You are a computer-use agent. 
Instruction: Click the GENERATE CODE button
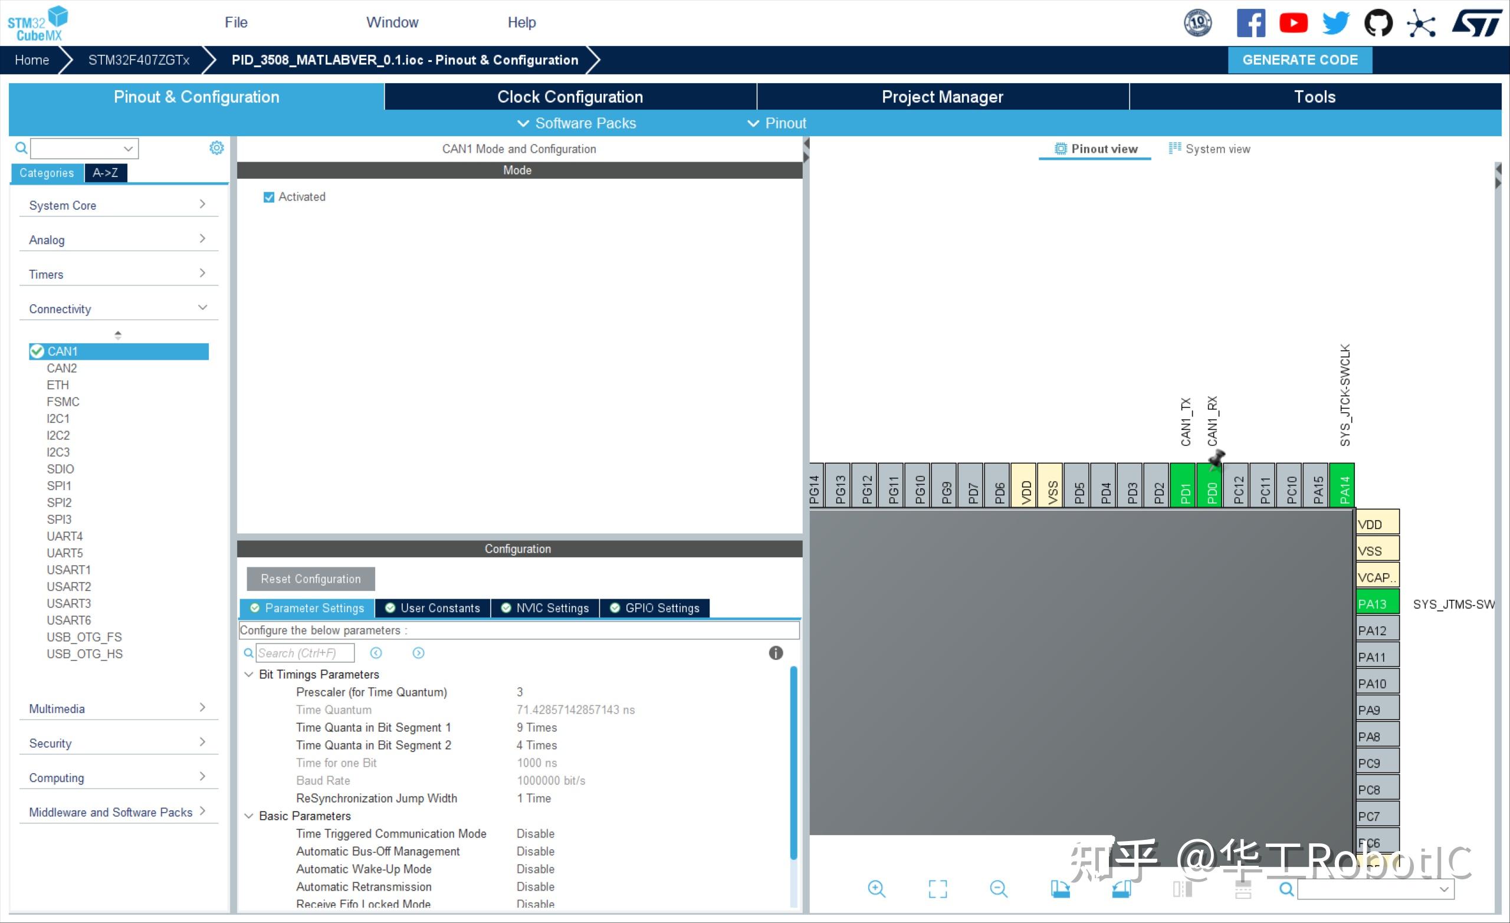[x=1299, y=60]
